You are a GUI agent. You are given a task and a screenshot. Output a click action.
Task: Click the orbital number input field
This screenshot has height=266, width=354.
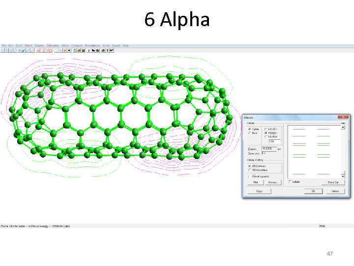coord(275,141)
